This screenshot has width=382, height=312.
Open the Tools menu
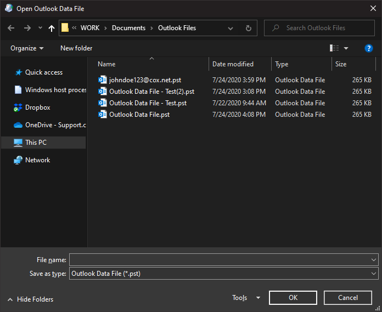[x=239, y=298]
